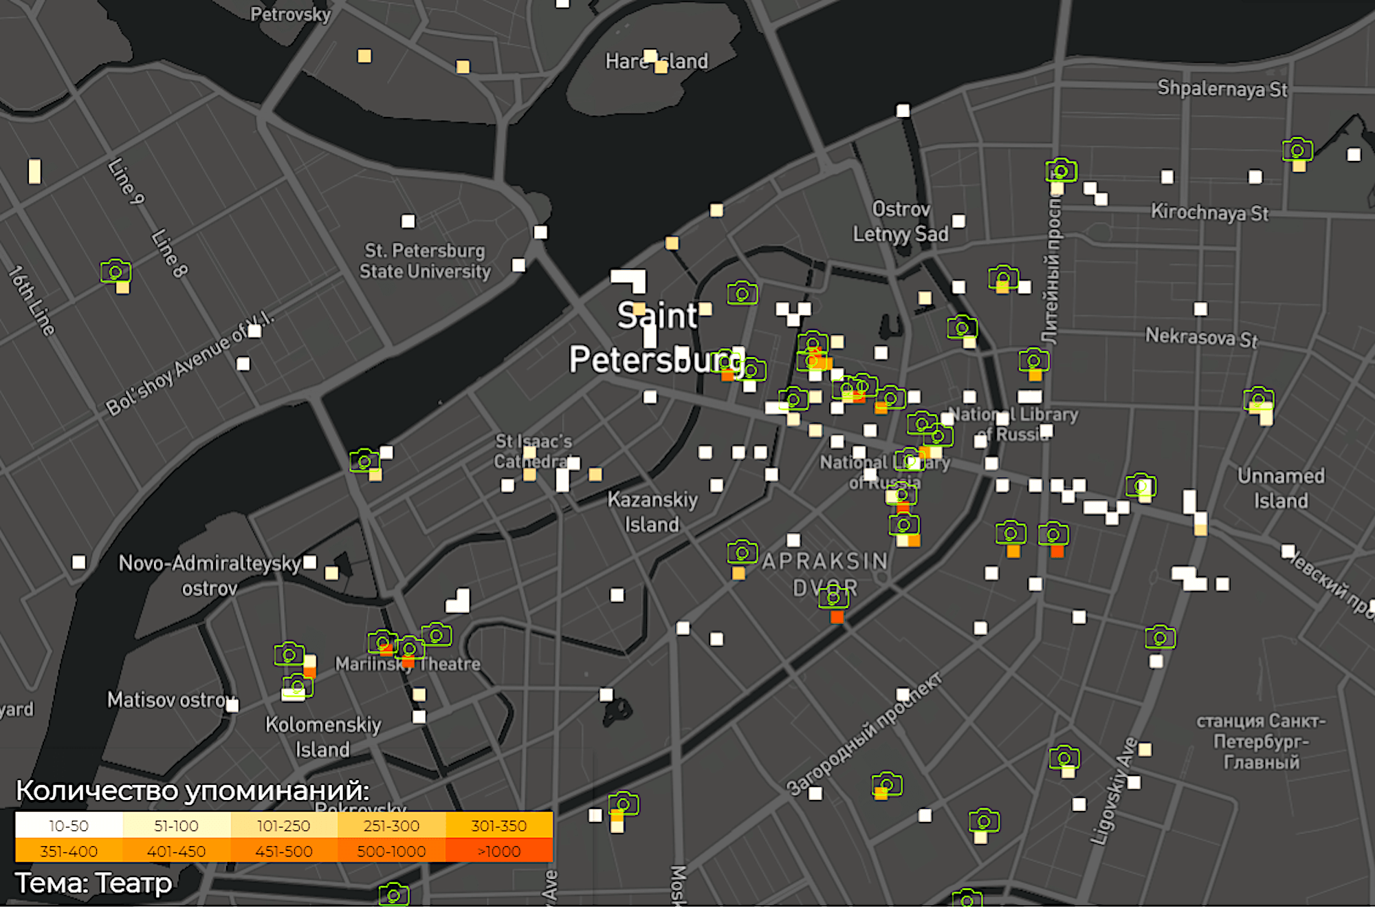The image size is (1375, 908).
Task: Pick the 351-400 legend swatch
Action: [69, 850]
